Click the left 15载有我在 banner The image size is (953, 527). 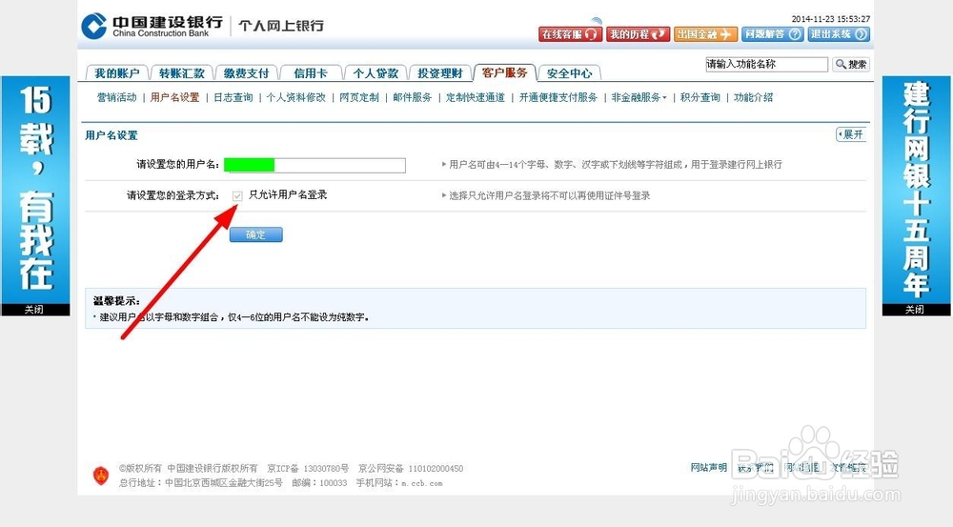click(x=36, y=190)
